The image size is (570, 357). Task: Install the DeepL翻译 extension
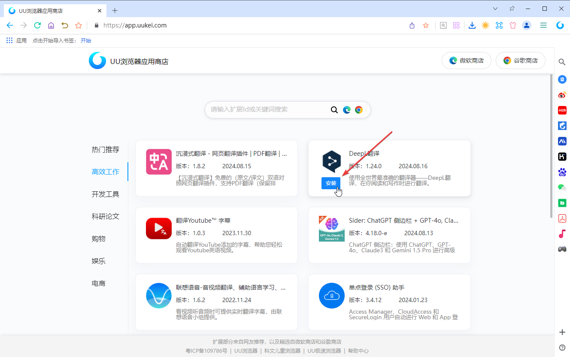330,183
